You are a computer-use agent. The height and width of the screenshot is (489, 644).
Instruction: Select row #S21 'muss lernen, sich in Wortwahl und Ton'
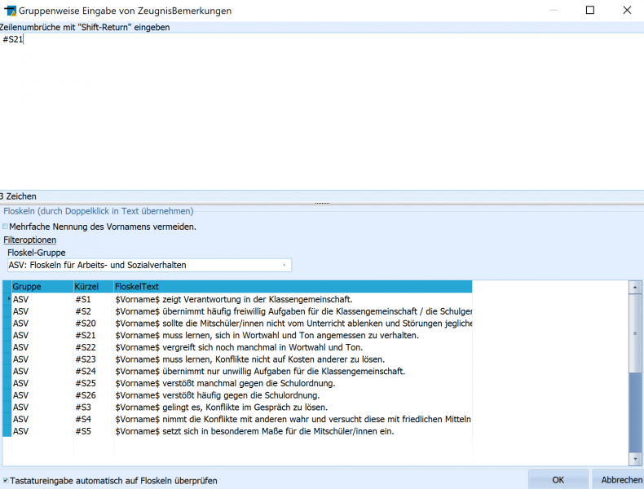(x=237, y=335)
